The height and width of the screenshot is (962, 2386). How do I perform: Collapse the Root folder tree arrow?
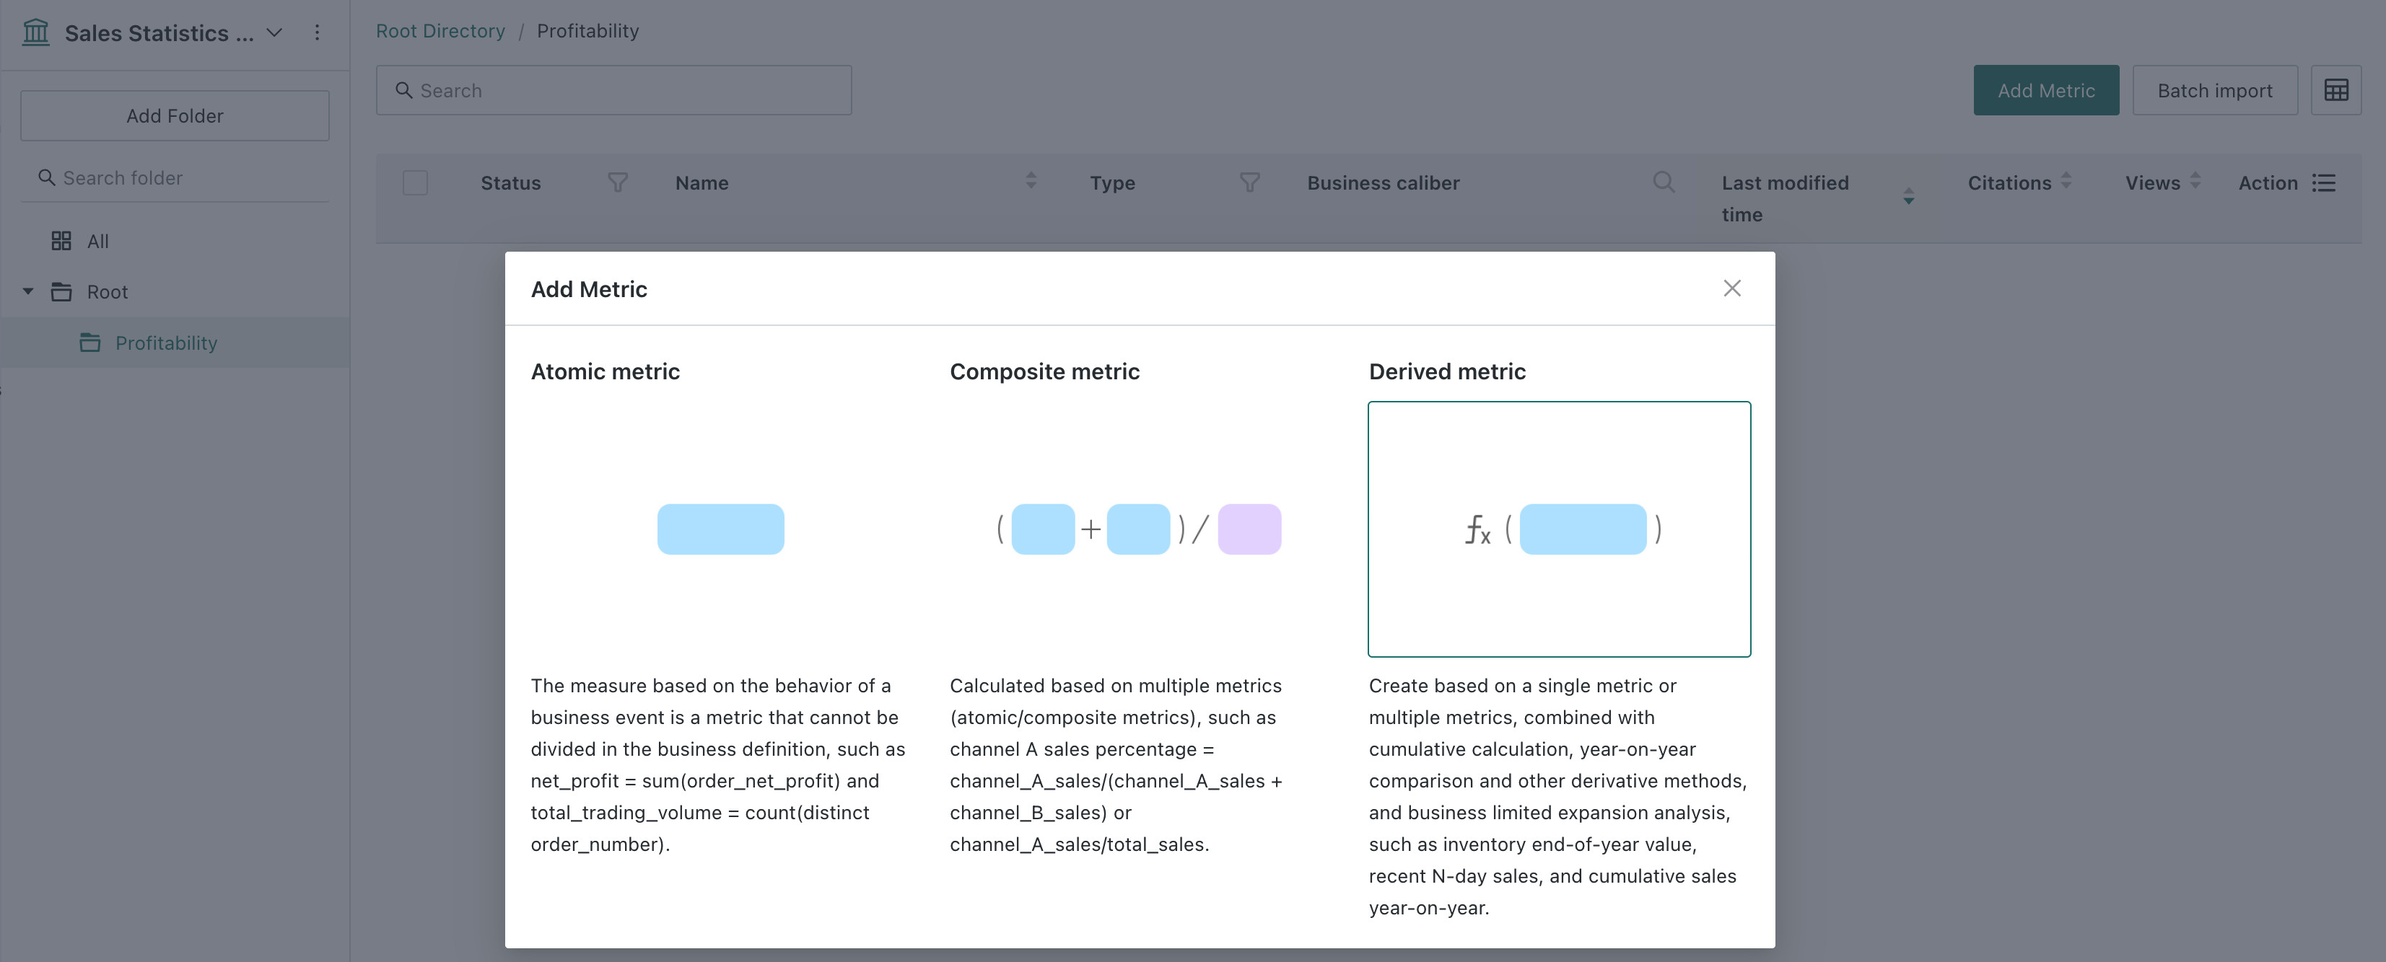pyautogui.click(x=28, y=291)
